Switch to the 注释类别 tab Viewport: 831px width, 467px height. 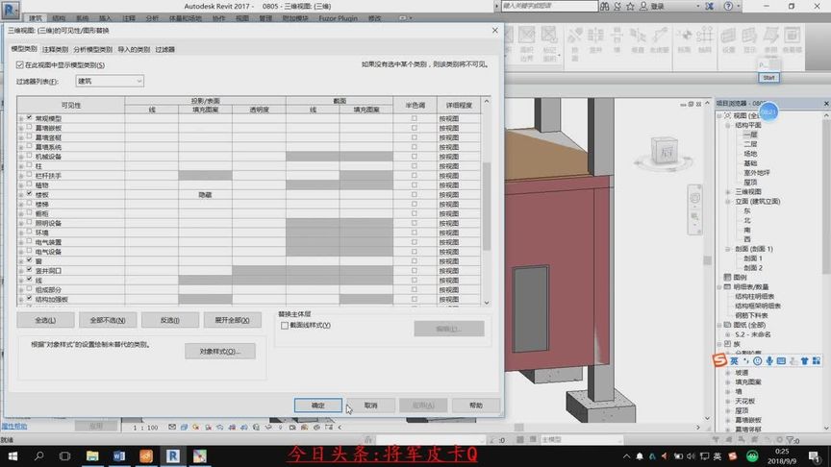point(55,49)
